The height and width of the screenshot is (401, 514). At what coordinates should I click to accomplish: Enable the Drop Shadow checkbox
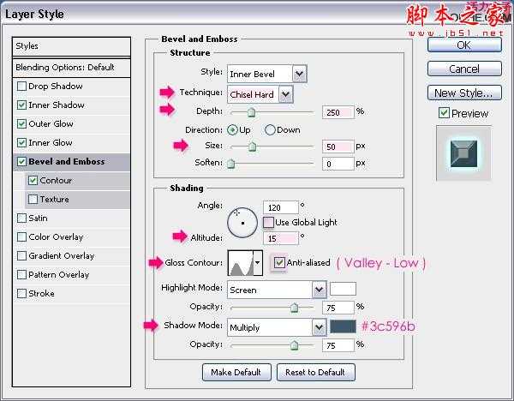coord(21,87)
